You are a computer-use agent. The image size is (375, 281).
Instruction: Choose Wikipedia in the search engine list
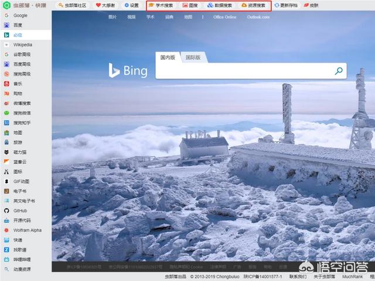(22, 44)
